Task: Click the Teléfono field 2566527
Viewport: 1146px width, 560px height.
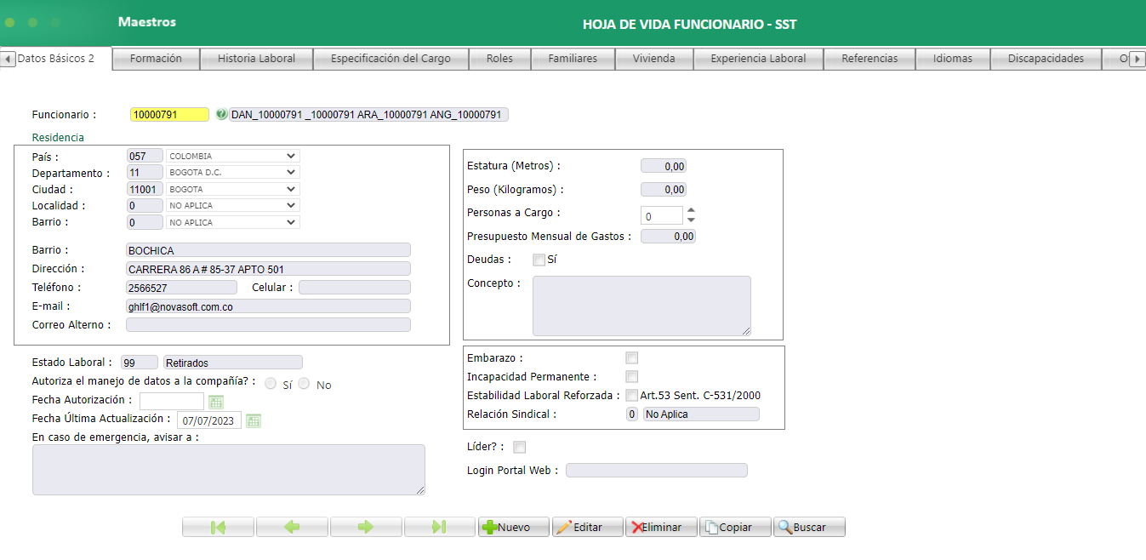Action: coord(181,288)
